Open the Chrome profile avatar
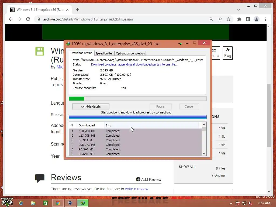This screenshot has height=207, width=276. click(257, 19)
